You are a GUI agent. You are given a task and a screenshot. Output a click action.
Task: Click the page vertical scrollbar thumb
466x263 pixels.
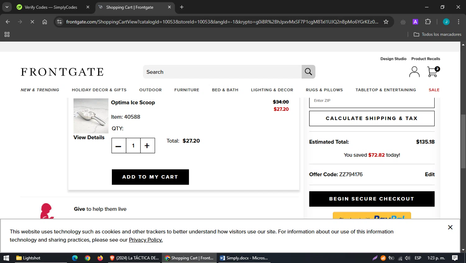[x=463, y=142]
